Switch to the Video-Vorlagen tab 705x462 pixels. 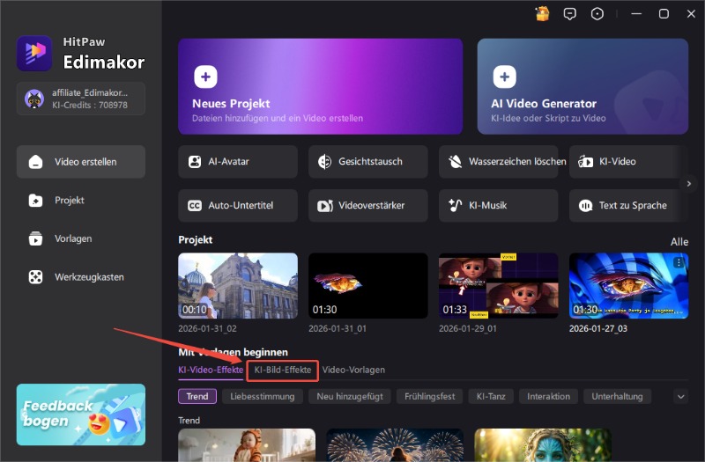click(353, 370)
